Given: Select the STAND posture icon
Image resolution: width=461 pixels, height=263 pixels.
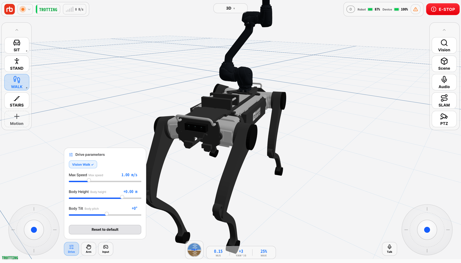Looking at the screenshot, I should (x=17, y=64).
